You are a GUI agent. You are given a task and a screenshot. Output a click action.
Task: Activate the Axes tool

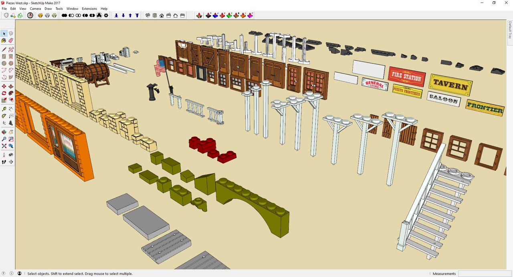4,123
